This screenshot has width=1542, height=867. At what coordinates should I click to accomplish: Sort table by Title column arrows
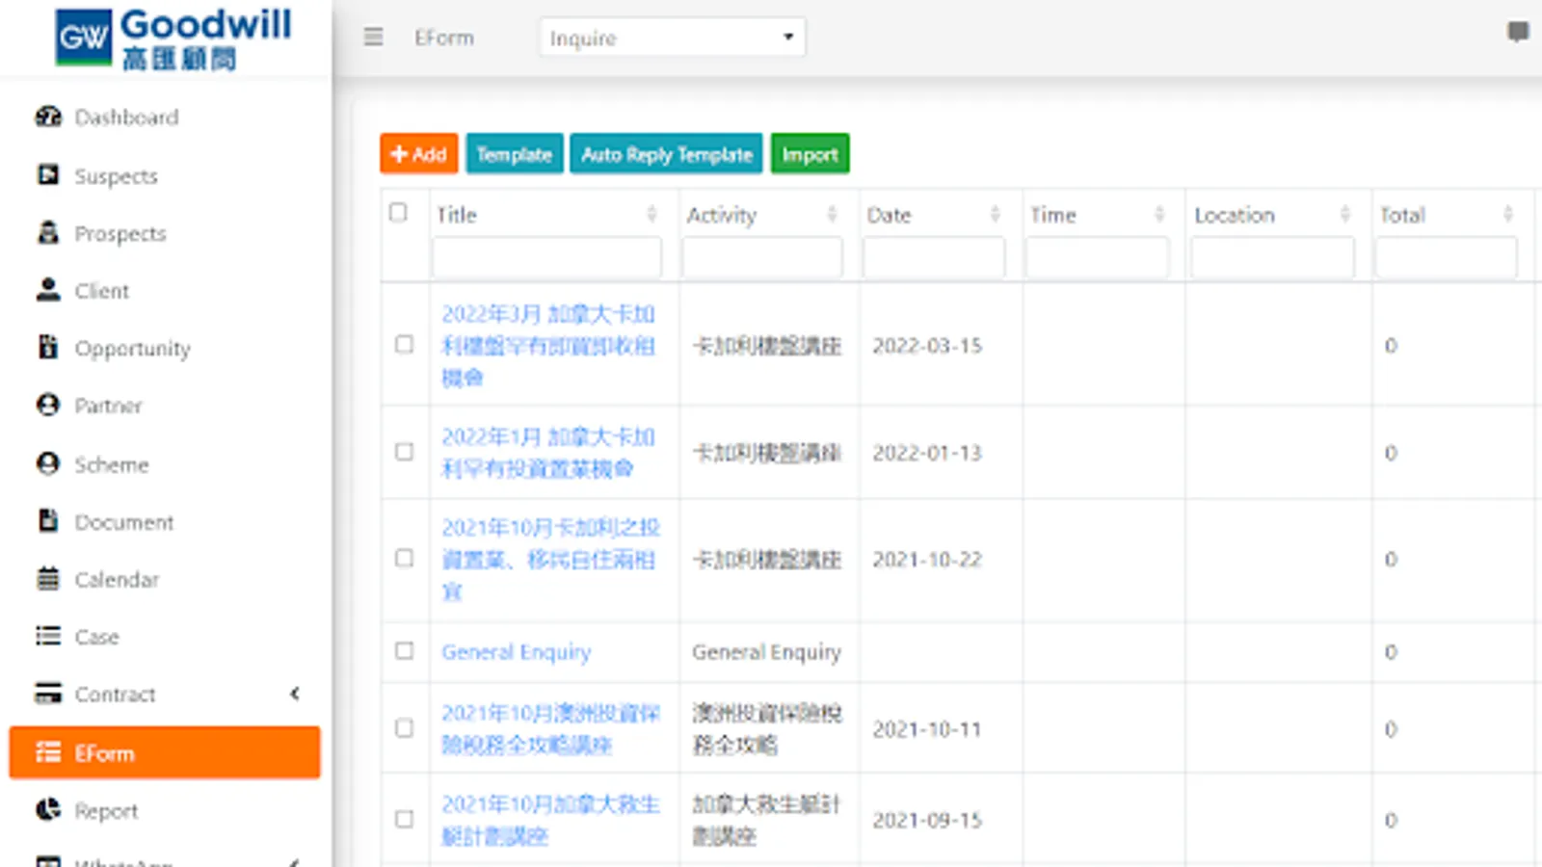tap(651, 214)
